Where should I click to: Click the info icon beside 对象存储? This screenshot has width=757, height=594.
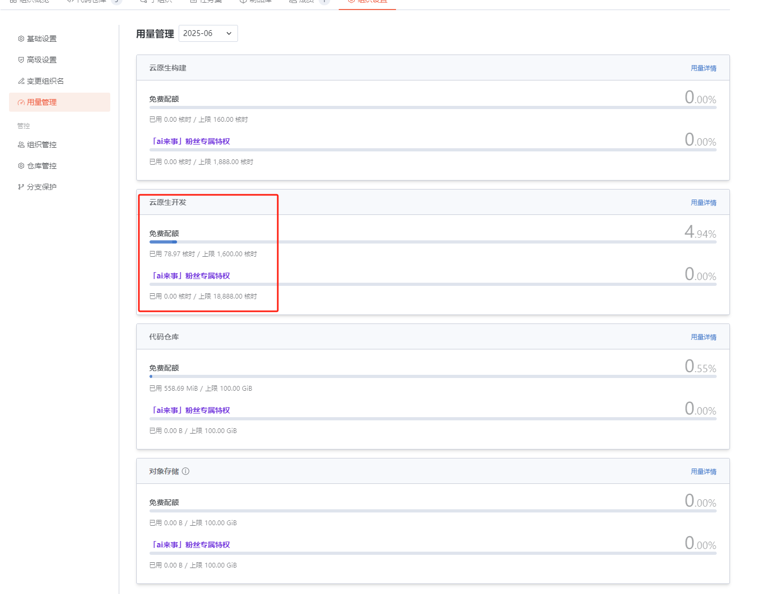[x=186, y=471]
